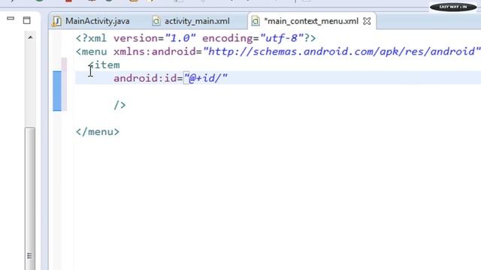Click the blue change marker in editor gutter
Screen dimensions: 481x270
coord(57,91)
